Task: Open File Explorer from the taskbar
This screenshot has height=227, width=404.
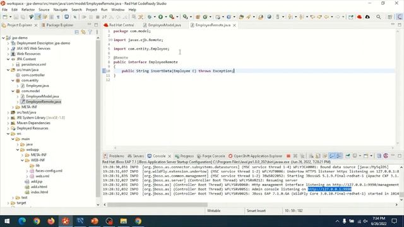Action: (x=124, y=221)
